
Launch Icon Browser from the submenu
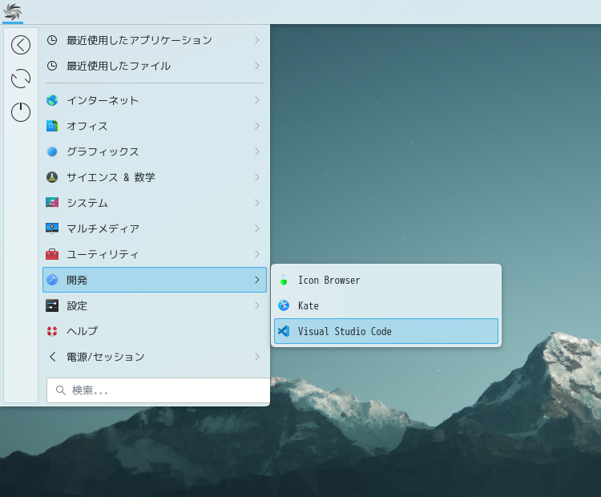[386, 280]
